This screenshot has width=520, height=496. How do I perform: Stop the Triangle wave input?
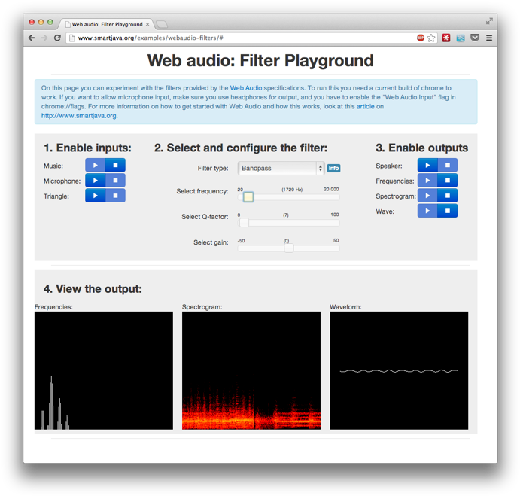coord(115,196)
